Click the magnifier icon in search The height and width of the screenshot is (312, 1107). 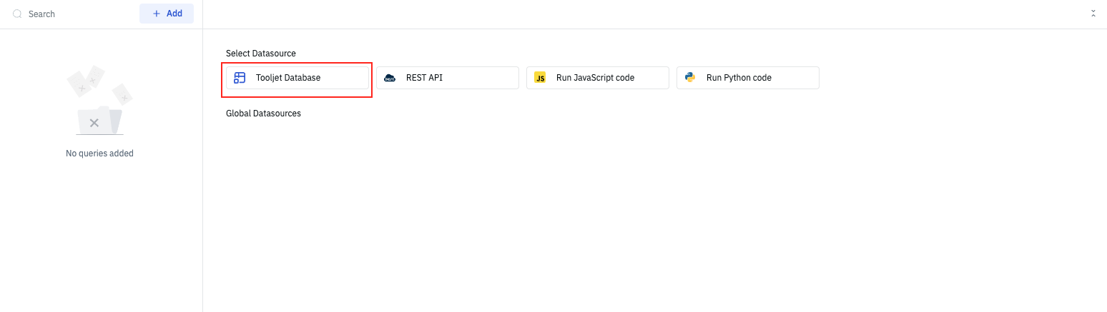17,14
